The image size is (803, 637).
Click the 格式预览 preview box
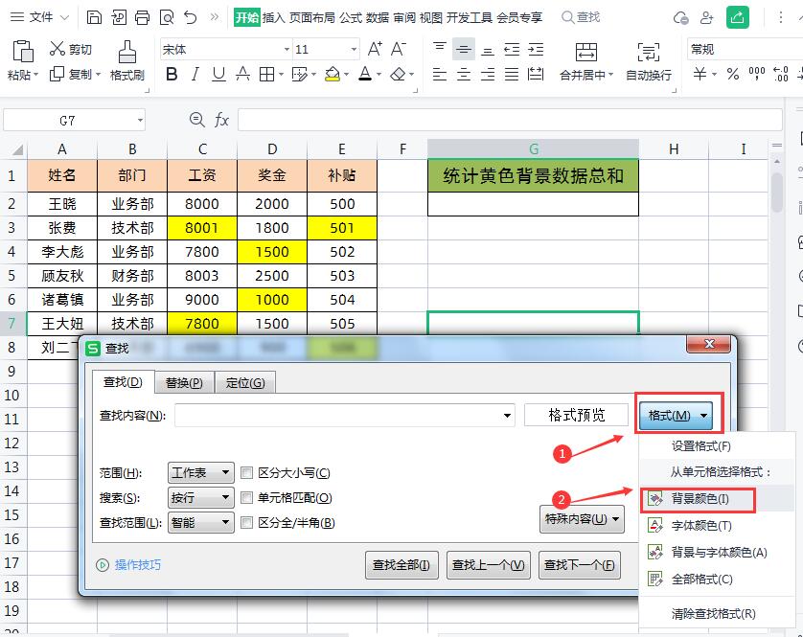(x=576, y=415)
